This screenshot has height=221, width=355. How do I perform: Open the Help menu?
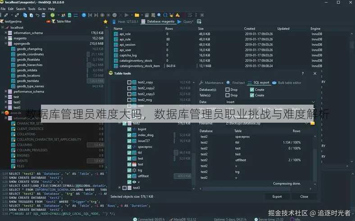pyautogui.click(x=52, y=9)
